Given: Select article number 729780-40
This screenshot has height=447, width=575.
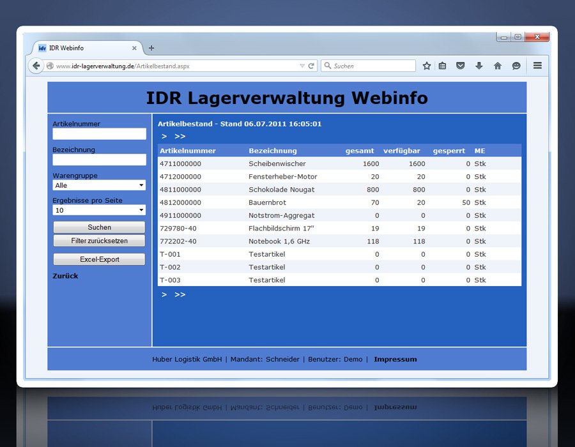Looking at the screenshot, I should click(178, 228).
